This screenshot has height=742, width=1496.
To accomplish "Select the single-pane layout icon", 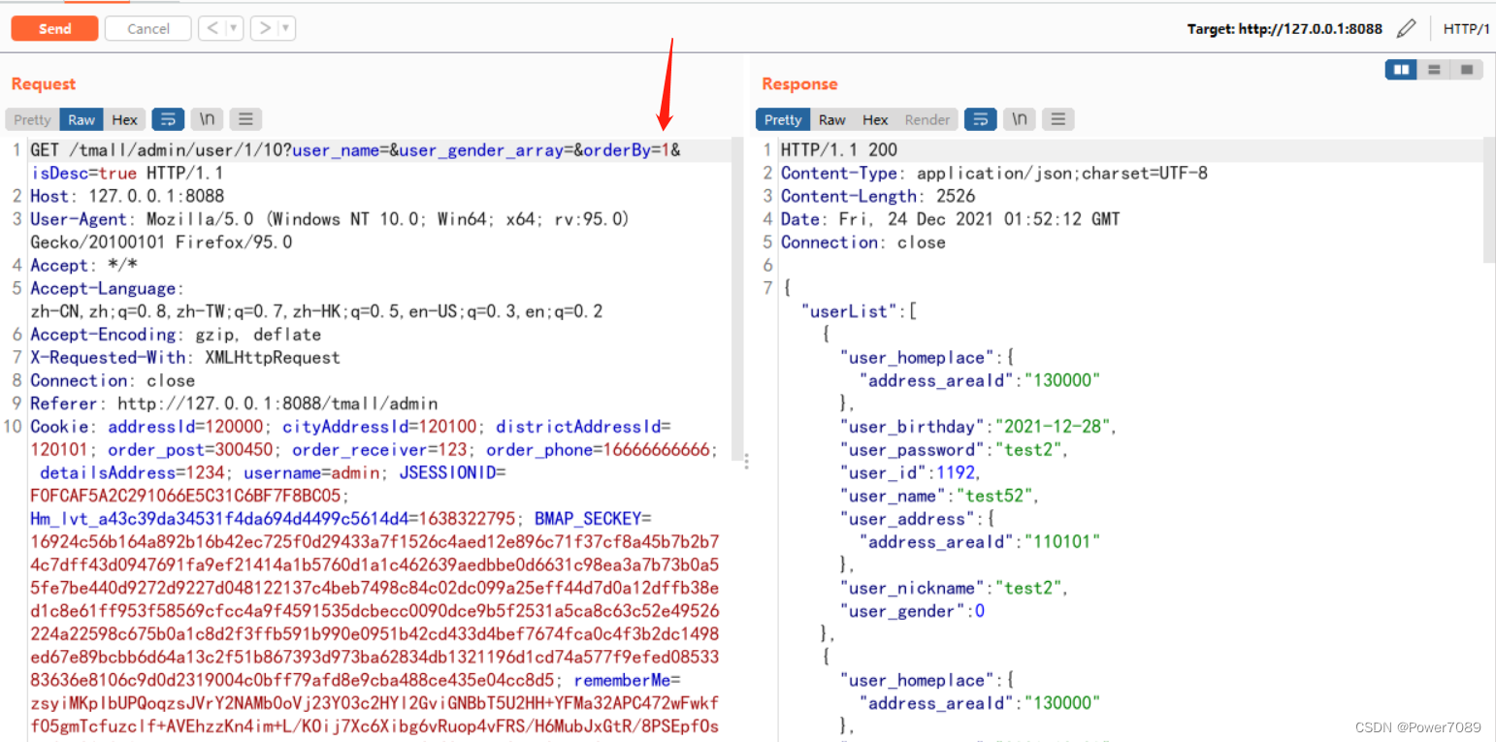I will click(x=1465, y=69).
